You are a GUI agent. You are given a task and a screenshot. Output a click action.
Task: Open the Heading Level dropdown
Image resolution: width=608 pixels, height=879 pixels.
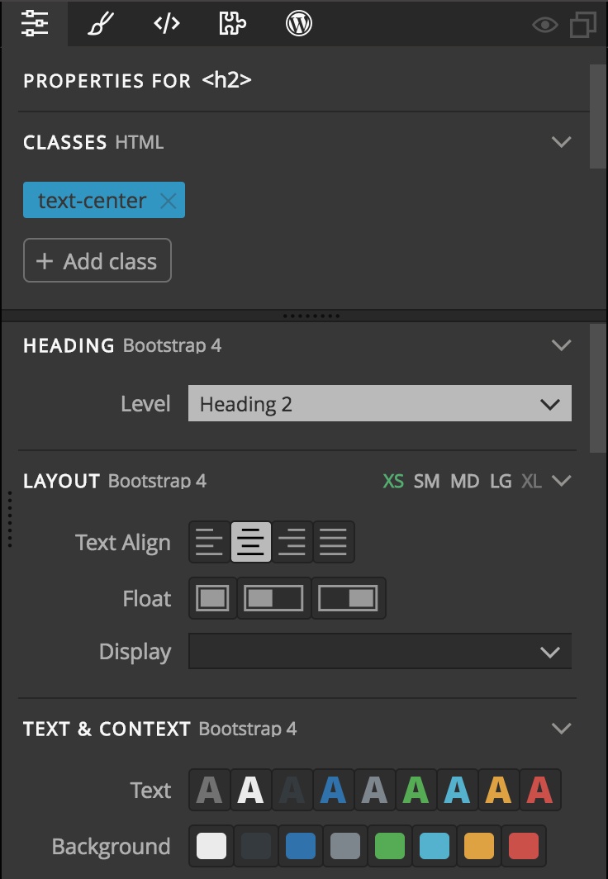tap(379, 404)
